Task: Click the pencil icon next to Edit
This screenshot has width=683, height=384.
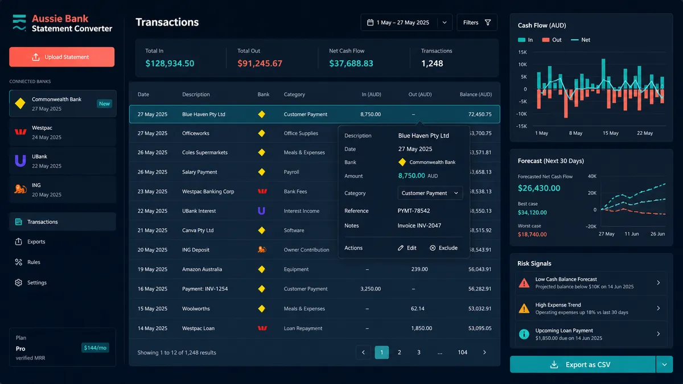Action: pyautogui.click(x=401, y=248)
